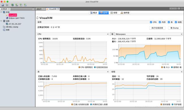Close the CPU chart panel

[108, 34]
